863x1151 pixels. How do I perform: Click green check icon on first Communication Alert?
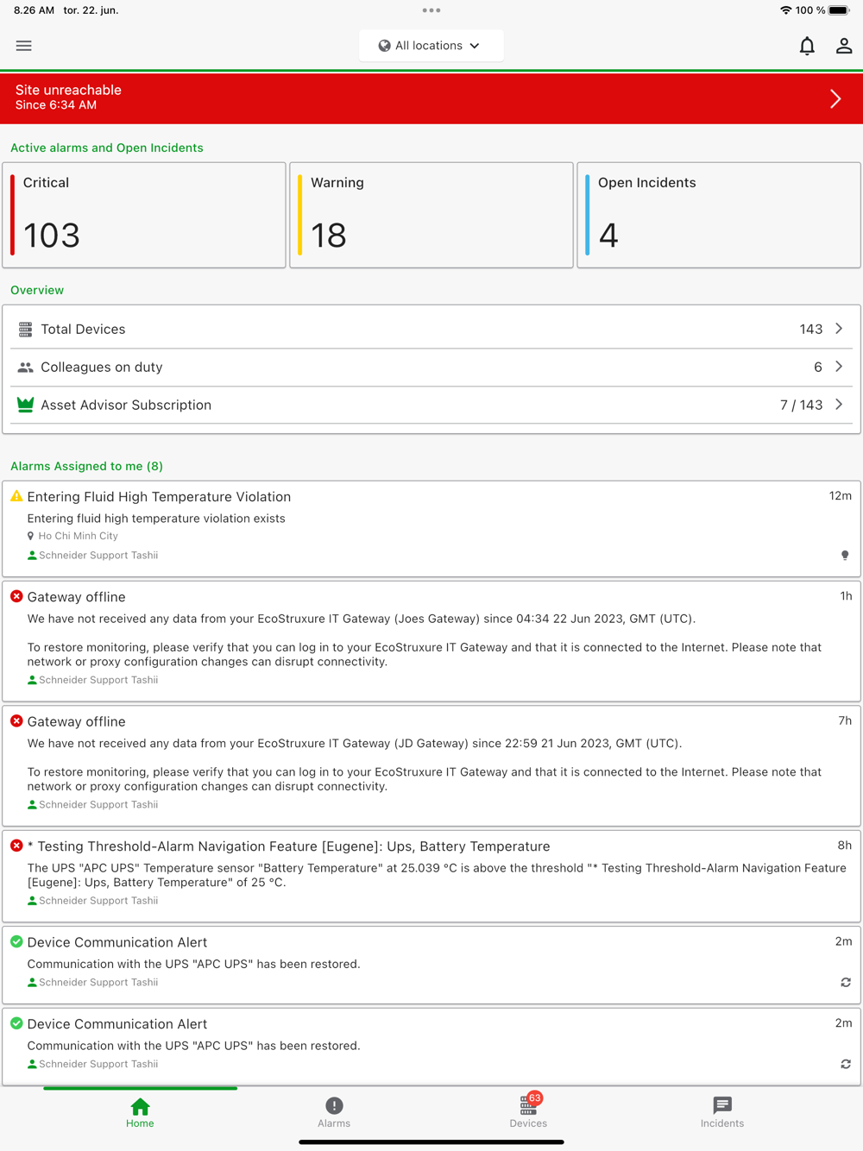coord(16,941)
